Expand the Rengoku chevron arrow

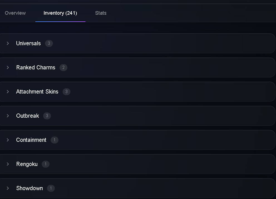tap(8, 164)
